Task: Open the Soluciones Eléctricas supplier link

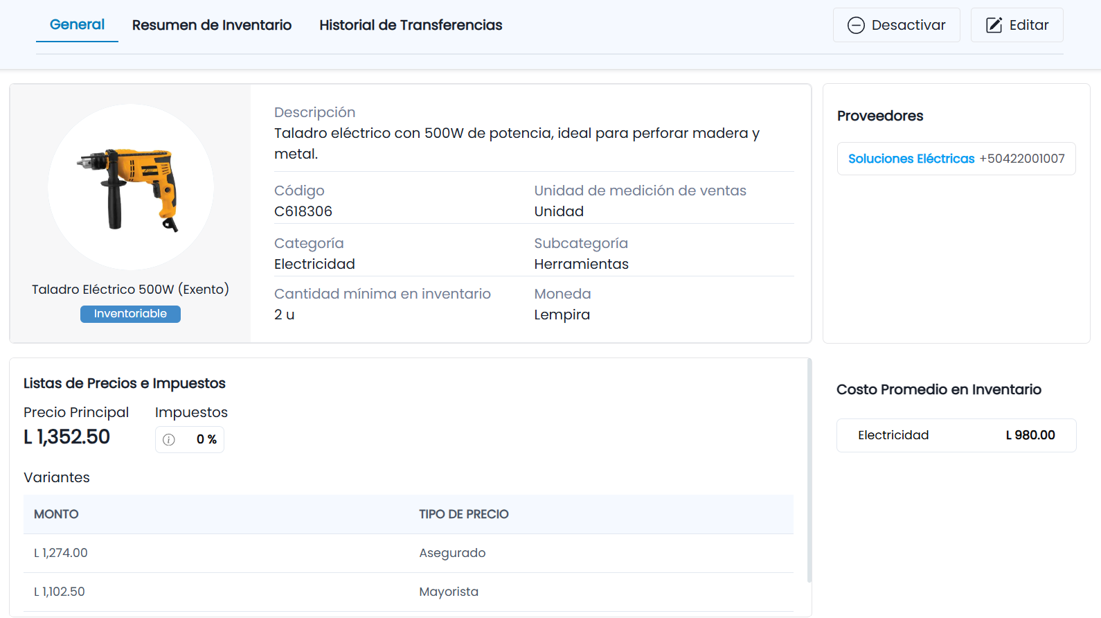Action: pyautogui.click(x=911, y=159)
